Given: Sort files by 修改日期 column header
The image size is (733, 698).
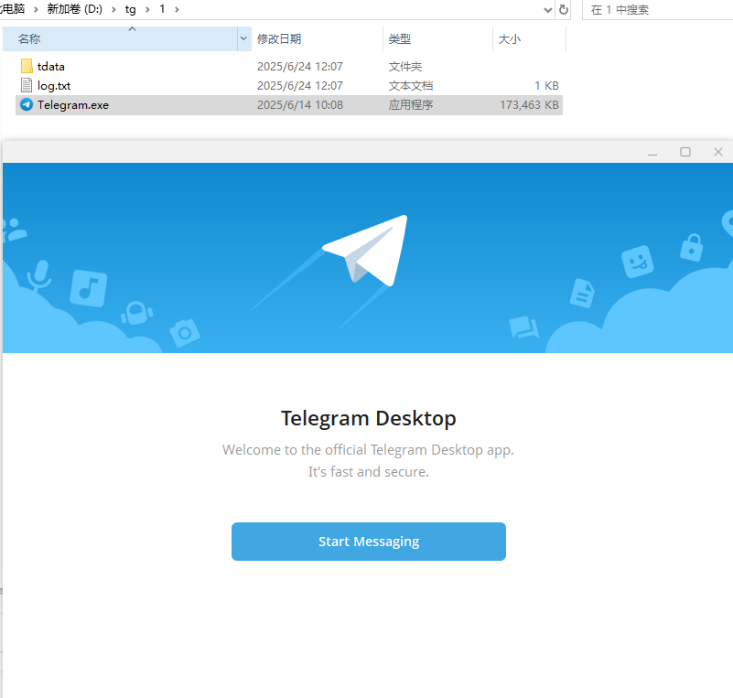Looking at the screenshot, I should coord(317,38).
